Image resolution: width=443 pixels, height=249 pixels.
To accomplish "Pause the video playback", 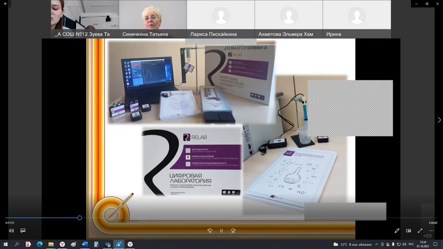I will click(221, 231).
